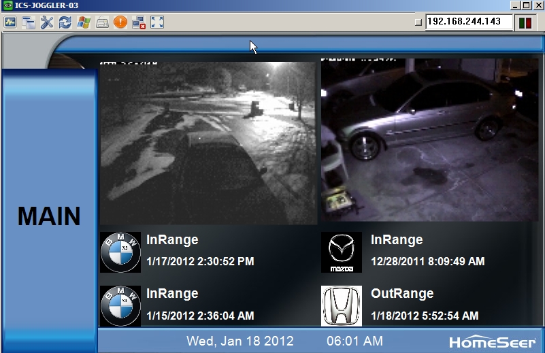Click the 1/18/2012 5:52:54 AM timestamp
Viewport: 545px width, 353px height.
tap(425, 316)
